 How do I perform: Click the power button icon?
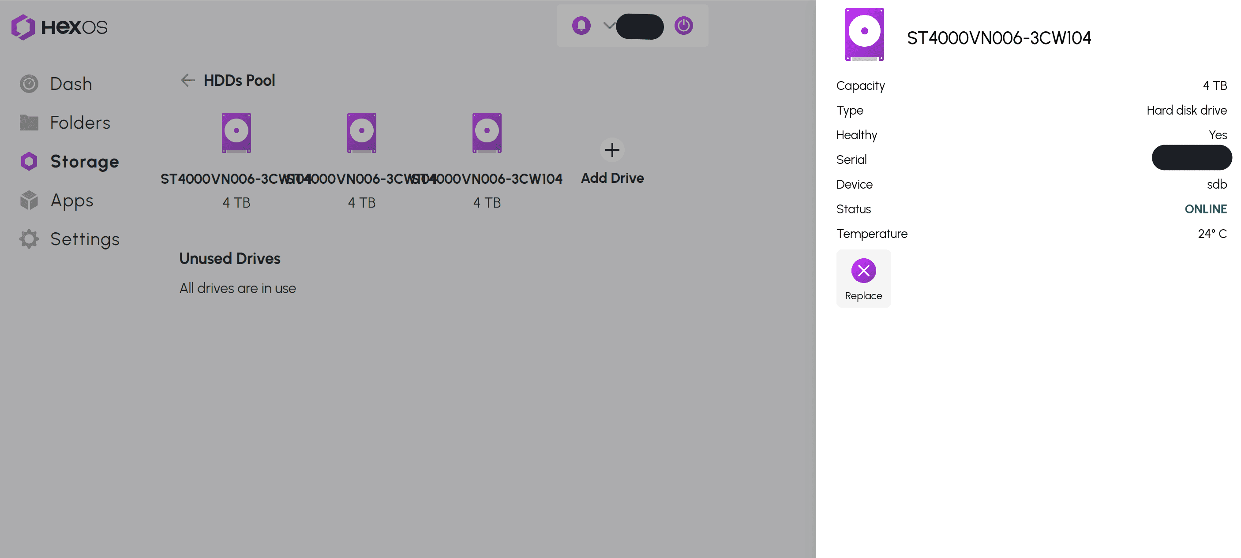click(x=683, y=26)
